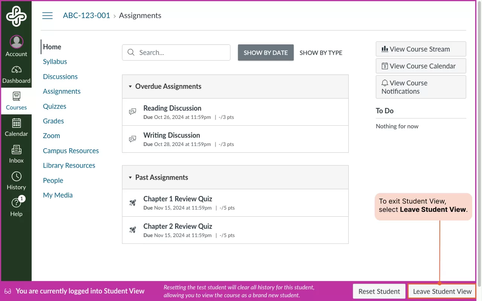Collapse the Overdue Assignments group
The image size is (482, 301).
130,87
